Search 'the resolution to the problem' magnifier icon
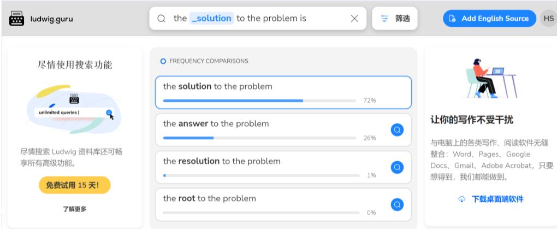The height and width of the screenshot is (229, 557). 397,167
